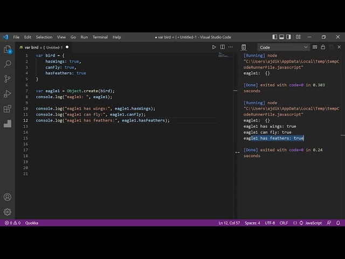Screen dimensions: 345x259
Task: Expand the Code output channel dropdown
Action: tap(284, 47)
